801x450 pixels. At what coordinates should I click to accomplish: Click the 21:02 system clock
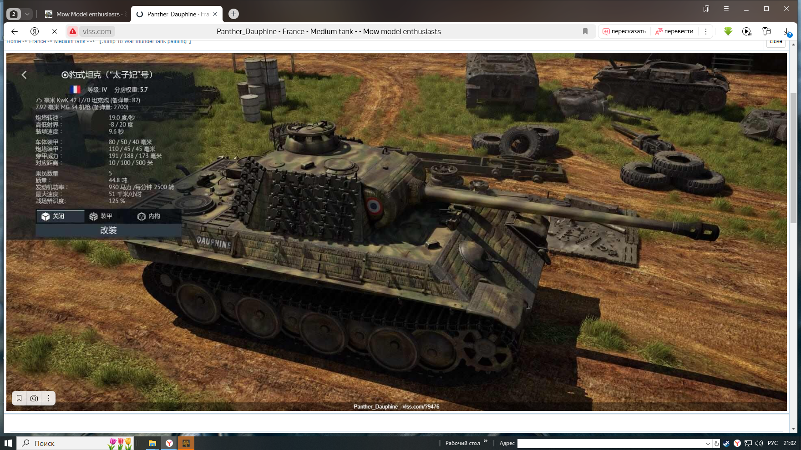click(x=790, y=443)
